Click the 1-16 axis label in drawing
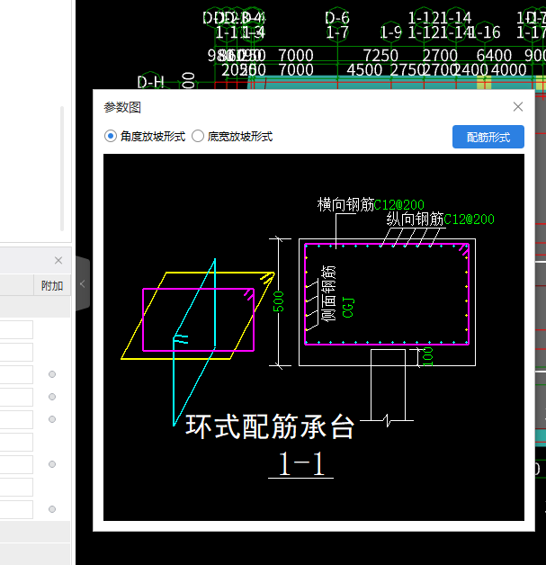Screen dimensions: 546x565 485,32
